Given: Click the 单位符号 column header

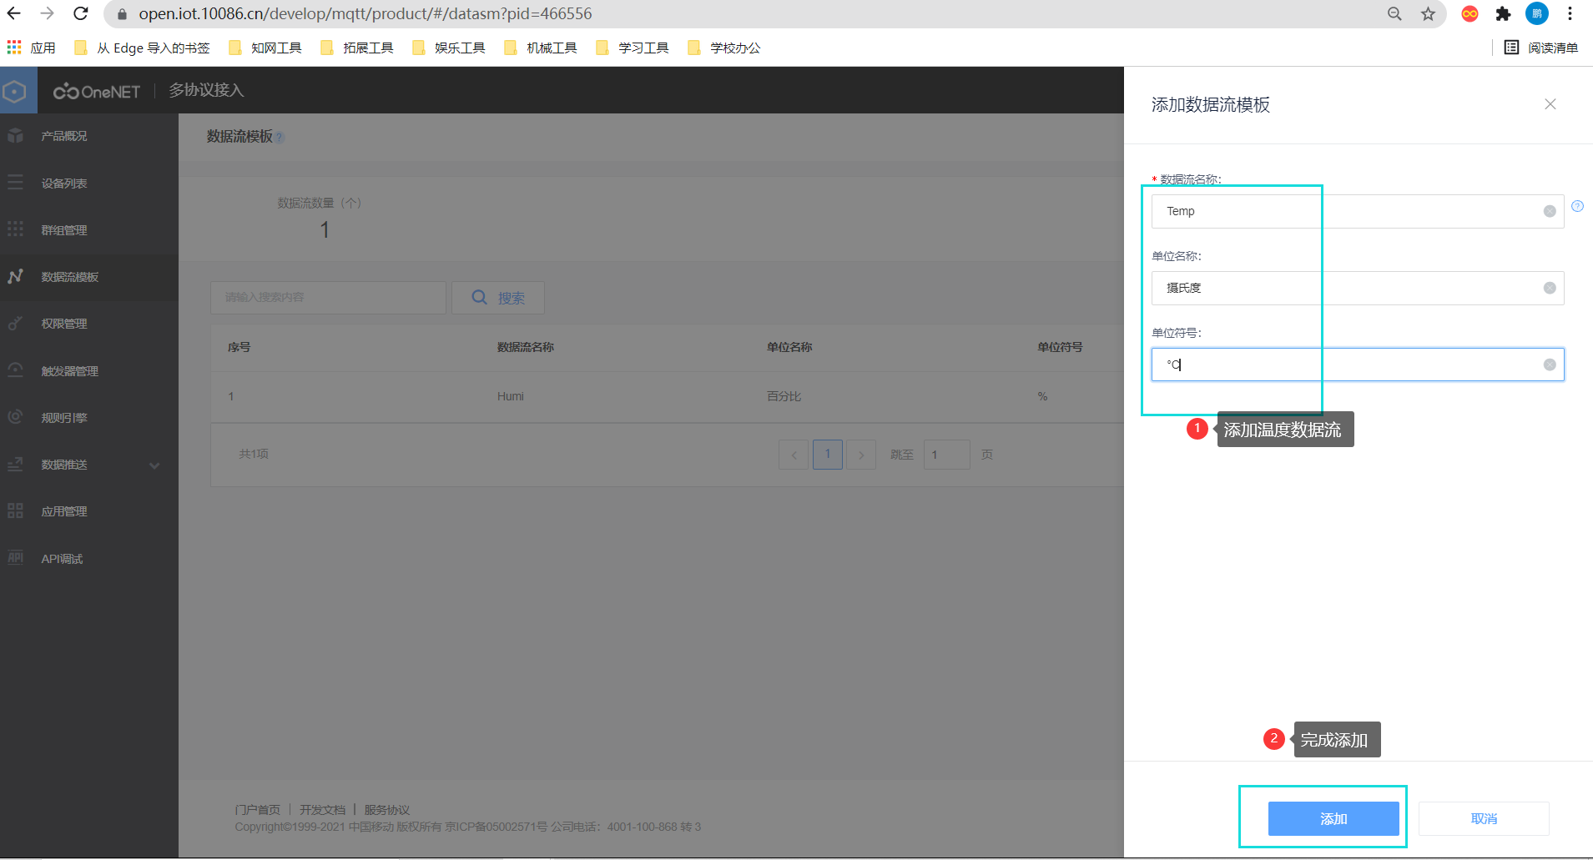Looking at the screenshot, I should (1060, 347).
